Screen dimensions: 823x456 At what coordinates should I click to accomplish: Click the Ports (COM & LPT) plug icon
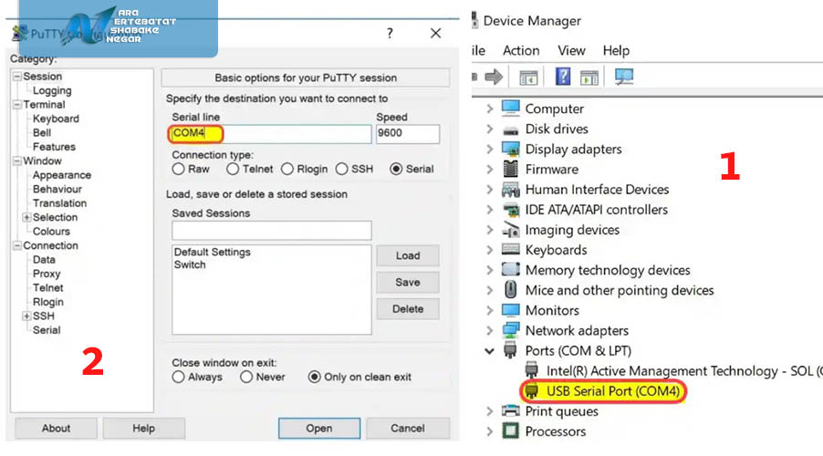[x=510, y=350]
